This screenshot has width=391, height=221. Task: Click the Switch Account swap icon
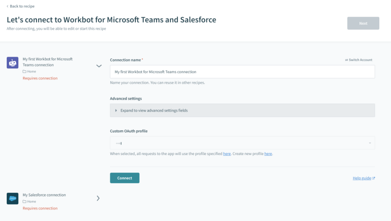pos(346,60)
